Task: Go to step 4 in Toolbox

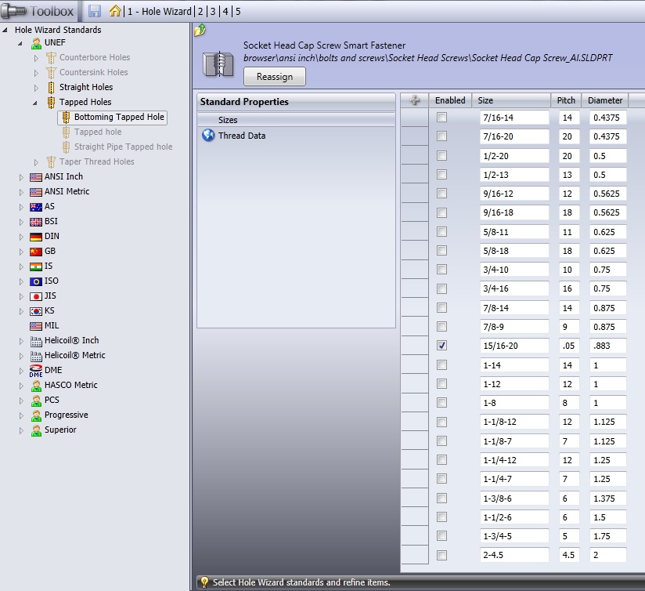Action: (x=225, y=11)
